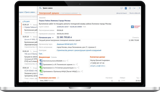Close the Прием заявок breadcrumb tab
160x92 pixels.
coord(36,12)
